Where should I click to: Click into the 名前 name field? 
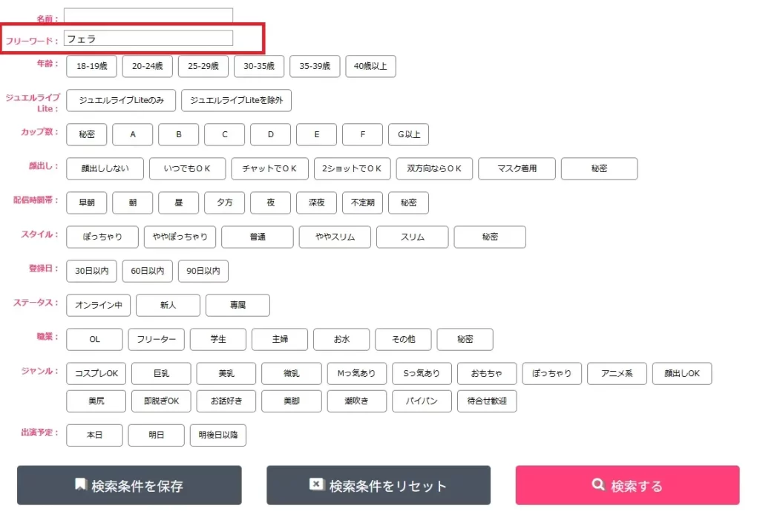click(148, 16)
